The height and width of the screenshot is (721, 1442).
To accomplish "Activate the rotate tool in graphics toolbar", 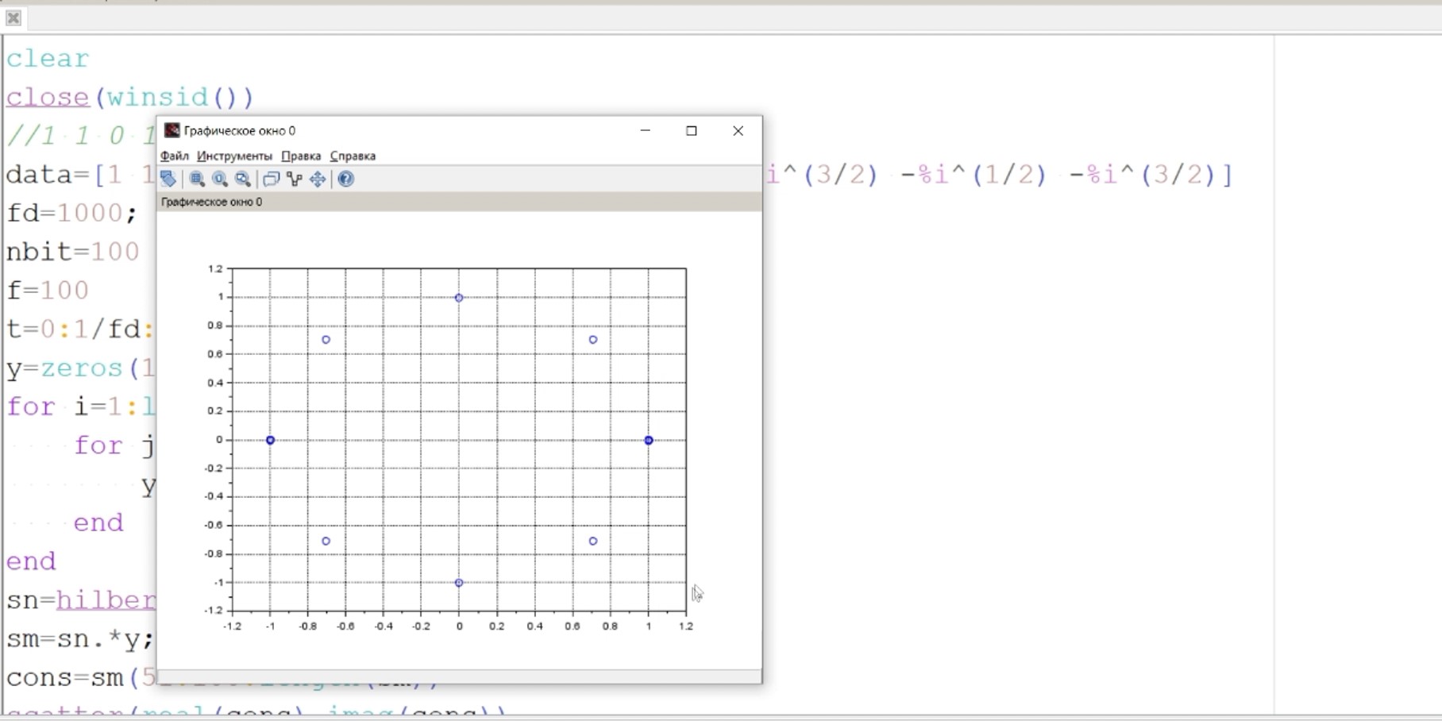I will tap(168, 179).
